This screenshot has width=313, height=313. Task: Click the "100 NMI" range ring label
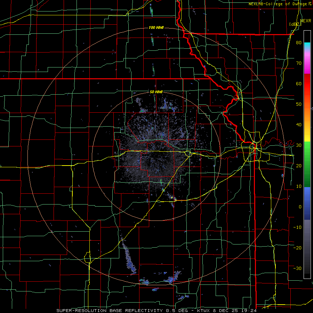156,27
